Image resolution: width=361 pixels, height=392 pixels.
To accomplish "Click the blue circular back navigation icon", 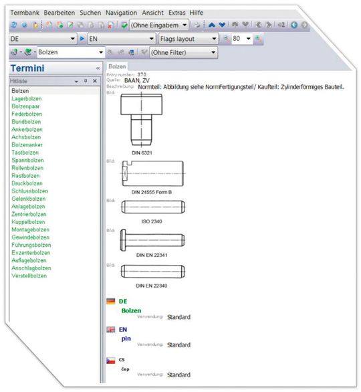I will tap(294, 25).
